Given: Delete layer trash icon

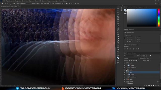Looking at the screenshot, I should [x=158, y=85].
